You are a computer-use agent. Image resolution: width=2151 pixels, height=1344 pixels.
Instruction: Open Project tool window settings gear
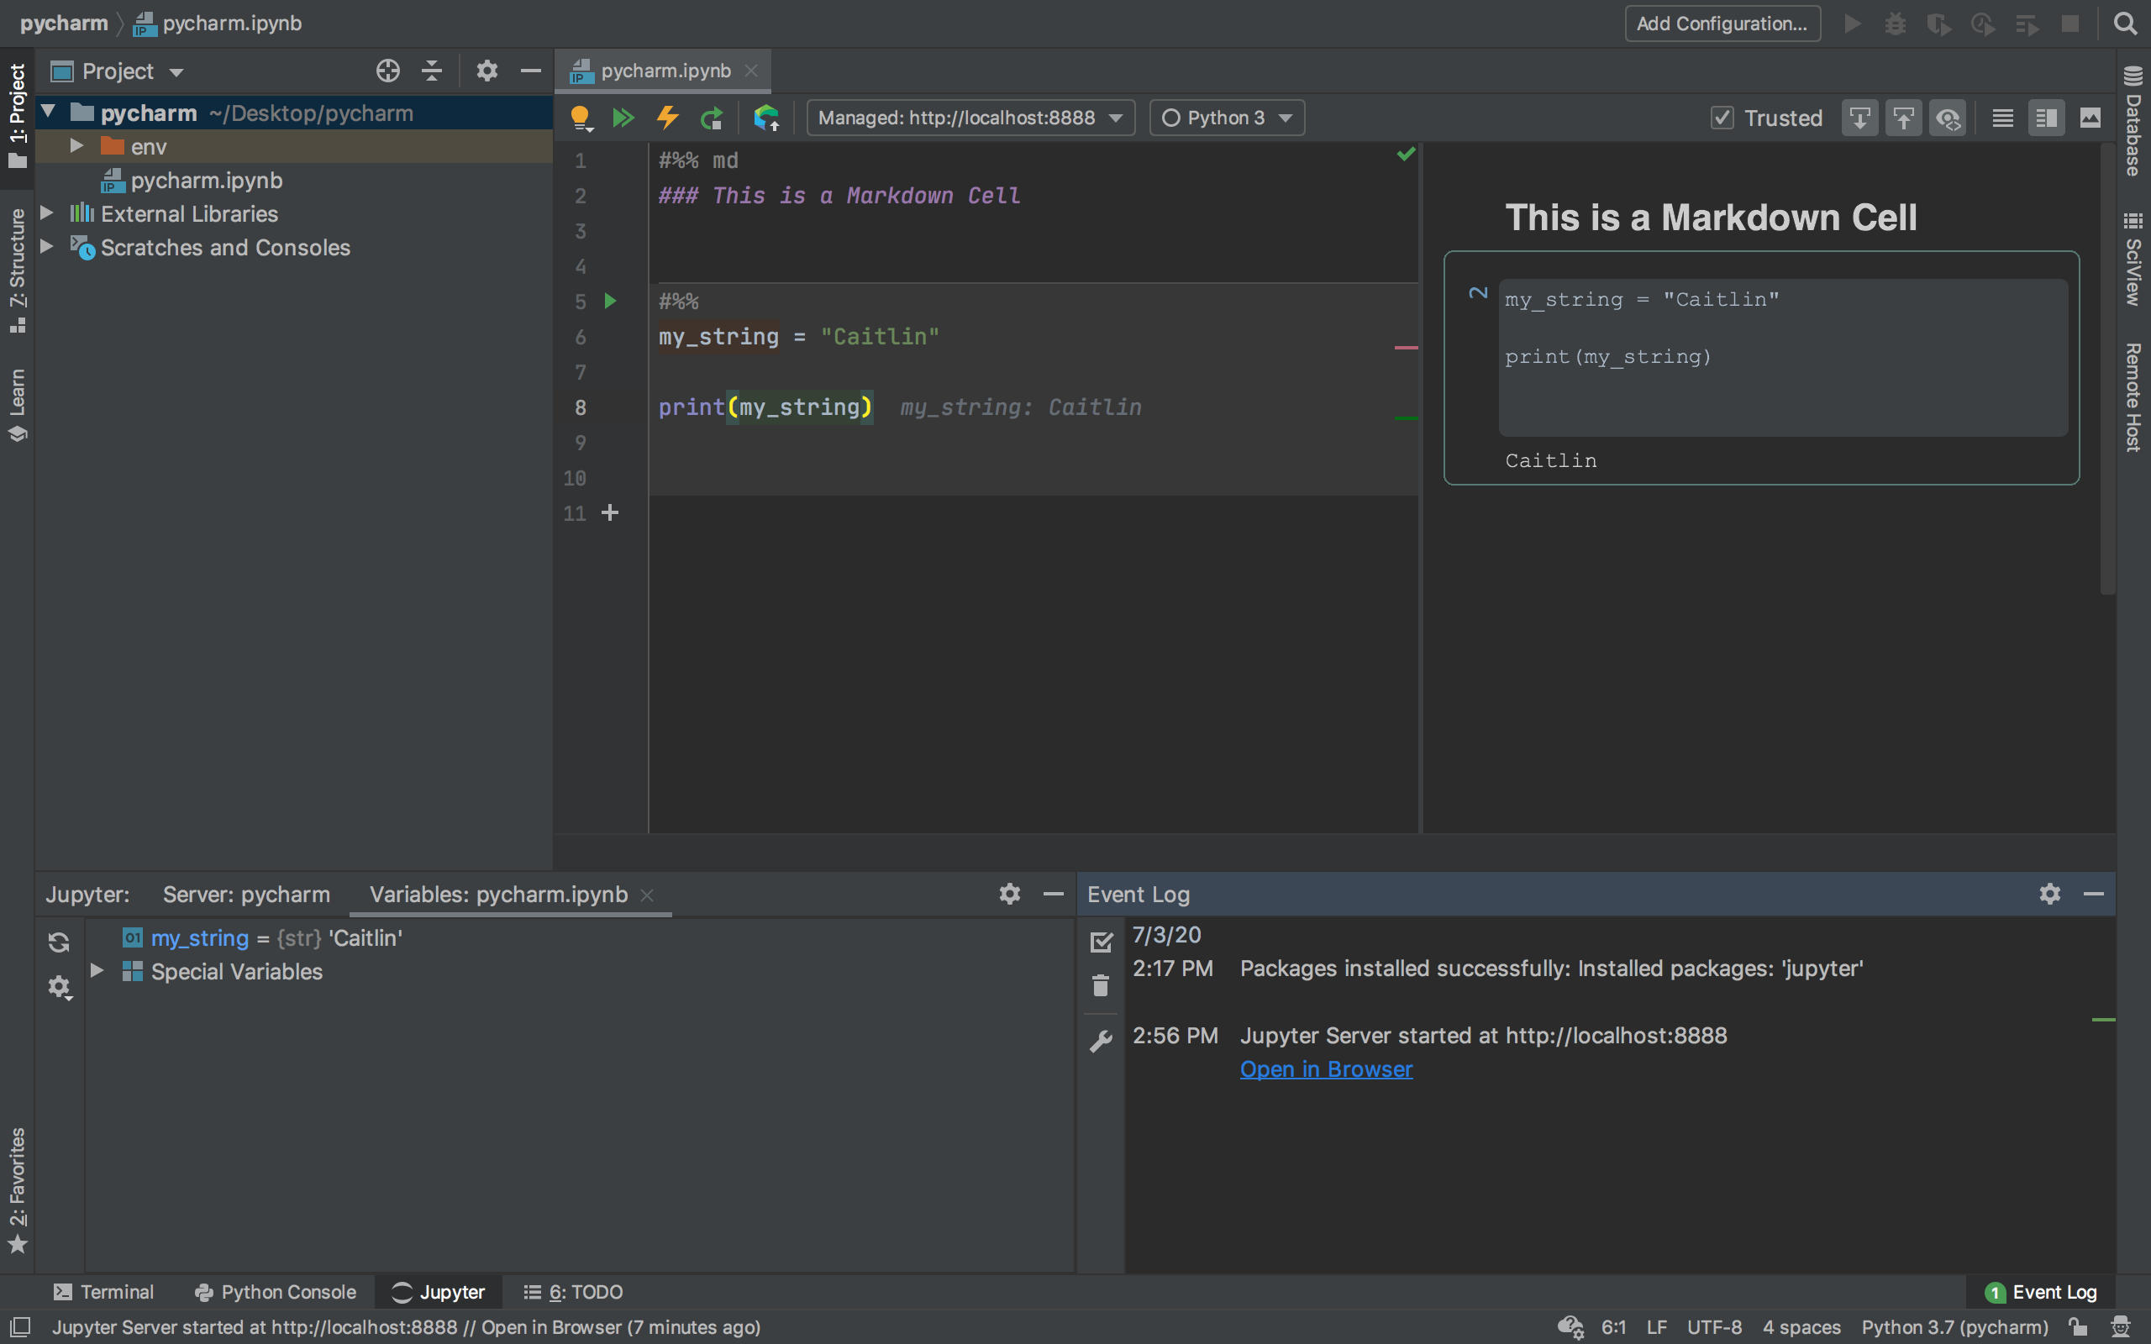pos(487,71)
